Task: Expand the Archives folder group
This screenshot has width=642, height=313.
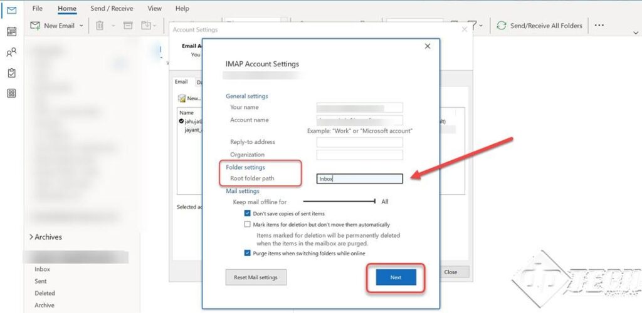Action: (31, 237)
